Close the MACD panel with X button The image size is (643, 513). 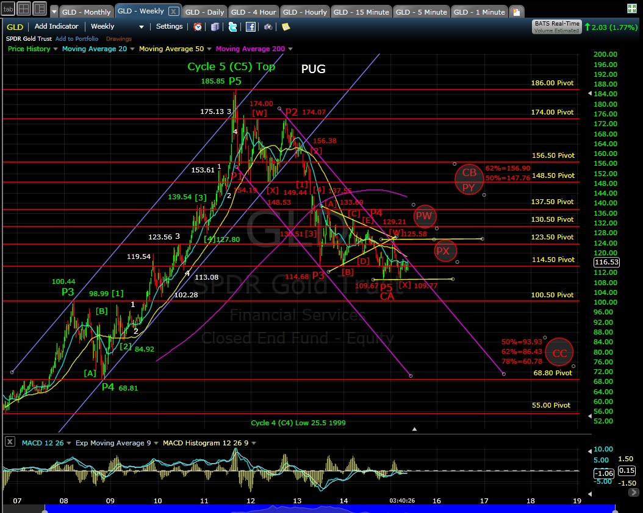pos(10,442)
